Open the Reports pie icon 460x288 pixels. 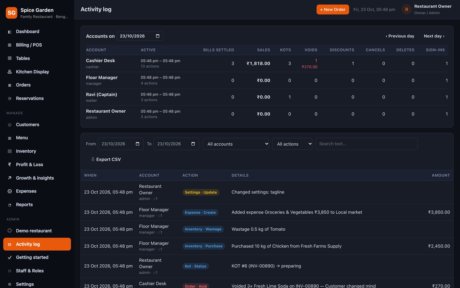point(10,205)
